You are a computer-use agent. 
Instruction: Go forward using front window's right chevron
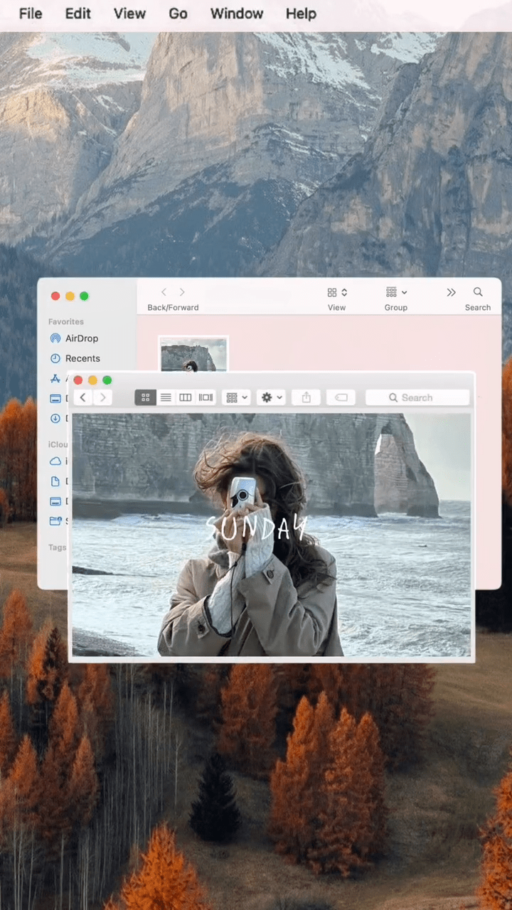coord(103,397)
